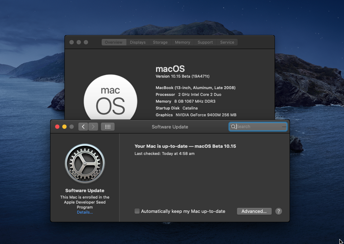Close the Software Update window
Screen dimensions: 344x244
click(57, 127)
